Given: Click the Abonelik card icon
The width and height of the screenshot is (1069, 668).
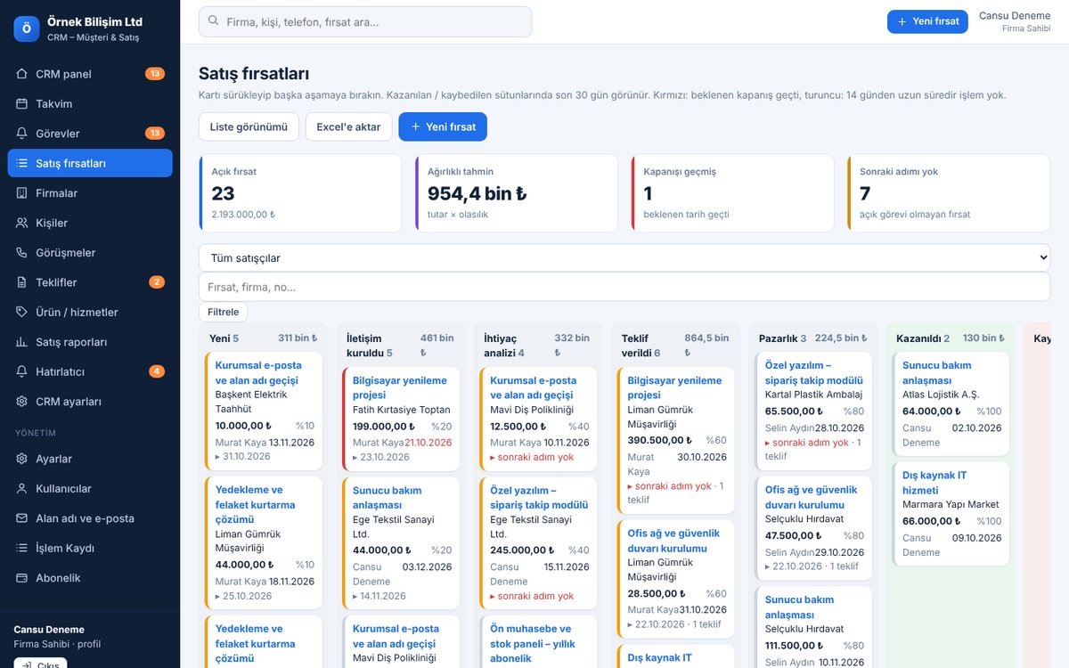Looking at the screenshot, I should pos(22,578).
